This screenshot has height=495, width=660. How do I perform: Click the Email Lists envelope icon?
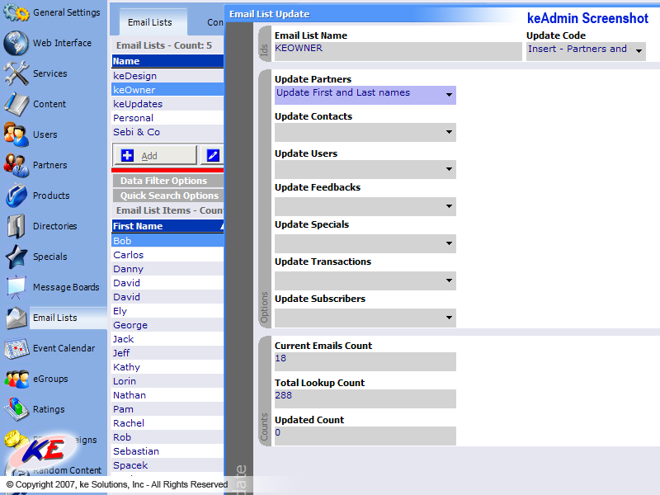click(16, 318)
